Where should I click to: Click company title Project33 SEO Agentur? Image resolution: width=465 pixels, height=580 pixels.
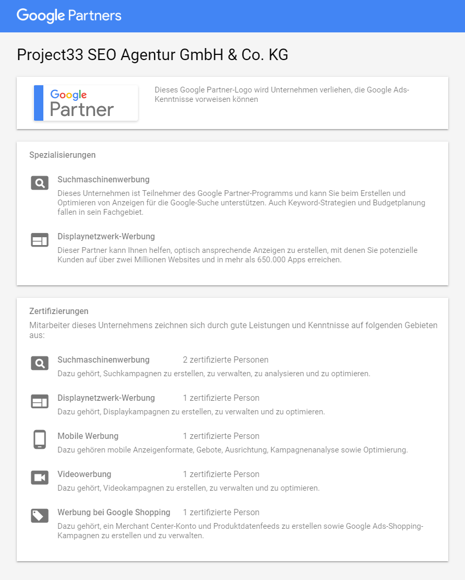pyautogui.click(x=153, y=55)
